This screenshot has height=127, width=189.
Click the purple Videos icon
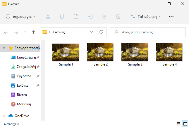pyautogui.click(x=13, y=95)
